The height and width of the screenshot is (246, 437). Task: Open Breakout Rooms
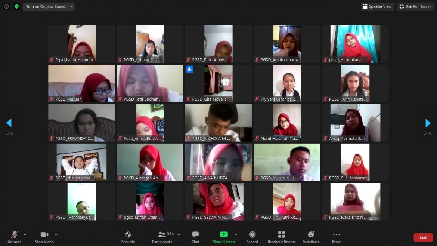pyautogui.click(x=282, y=237)
